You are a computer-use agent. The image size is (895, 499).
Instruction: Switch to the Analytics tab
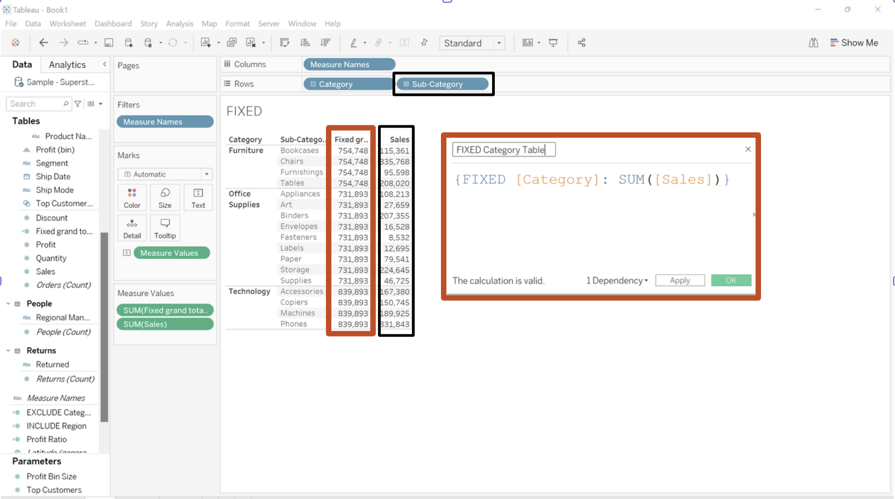point(67,65)
